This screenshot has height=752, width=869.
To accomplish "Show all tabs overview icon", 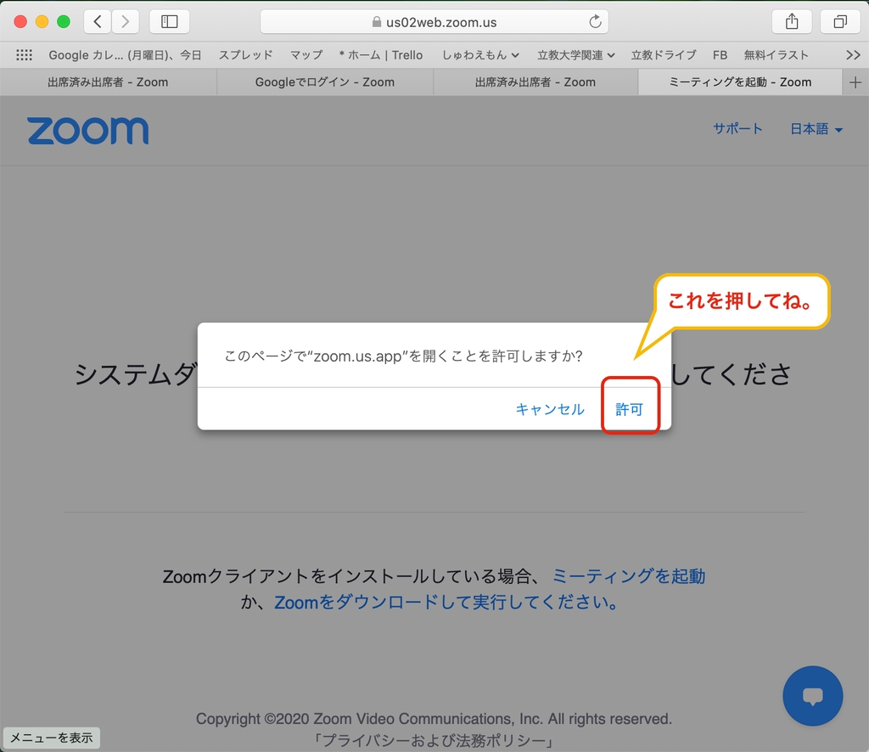I will (x=840, y=21).
